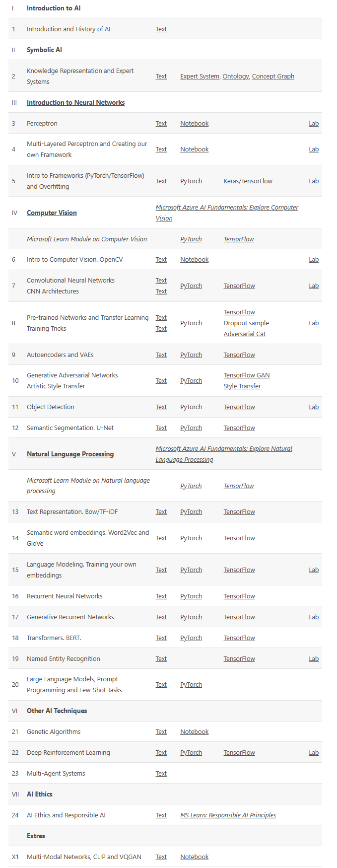337x868 pixels.
Task: Open PyTorch link for Large Language Models lesson
Action: pos(191,685)
